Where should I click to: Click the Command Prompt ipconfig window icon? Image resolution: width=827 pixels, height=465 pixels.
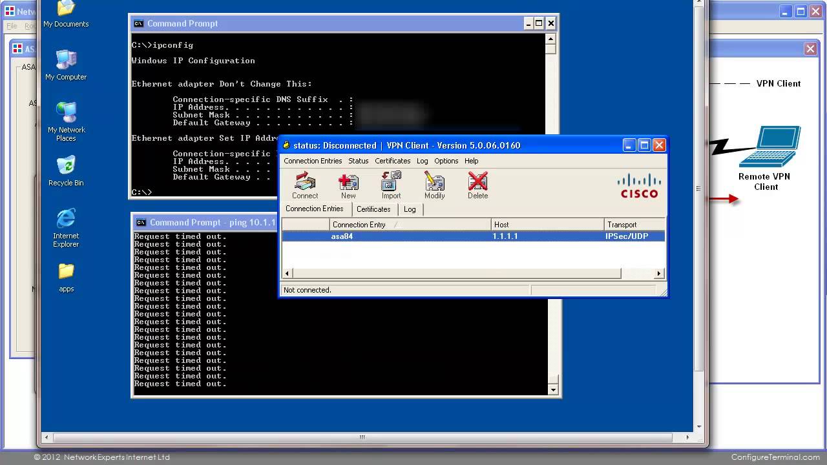click(x=138, y=24)
